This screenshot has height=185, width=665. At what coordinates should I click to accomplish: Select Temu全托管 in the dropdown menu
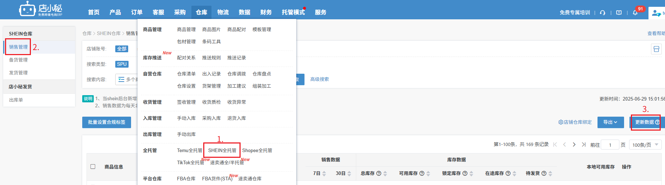point(190,150)
